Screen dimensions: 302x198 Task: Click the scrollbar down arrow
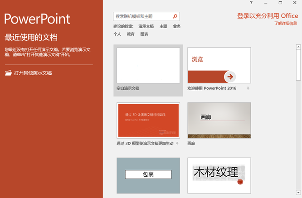point(298,193)
